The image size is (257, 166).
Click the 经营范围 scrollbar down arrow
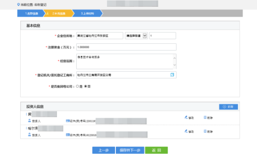pyautogui.click(x=174, y=65)
